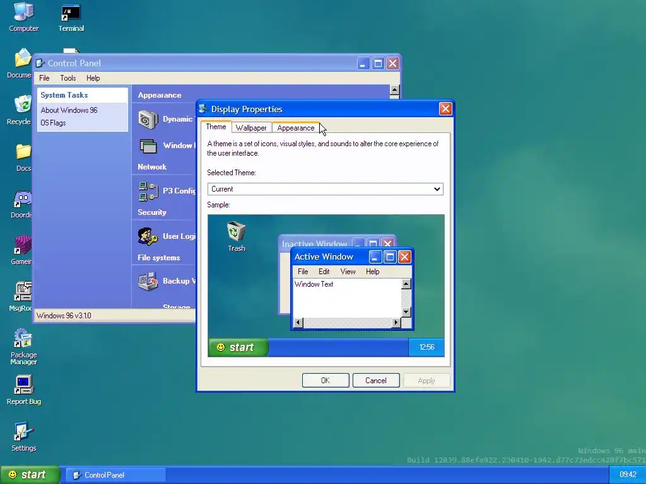Click the Windows 96 v3.1.0 status text
The width and height of the screenshot is (646, 484).
64,316
